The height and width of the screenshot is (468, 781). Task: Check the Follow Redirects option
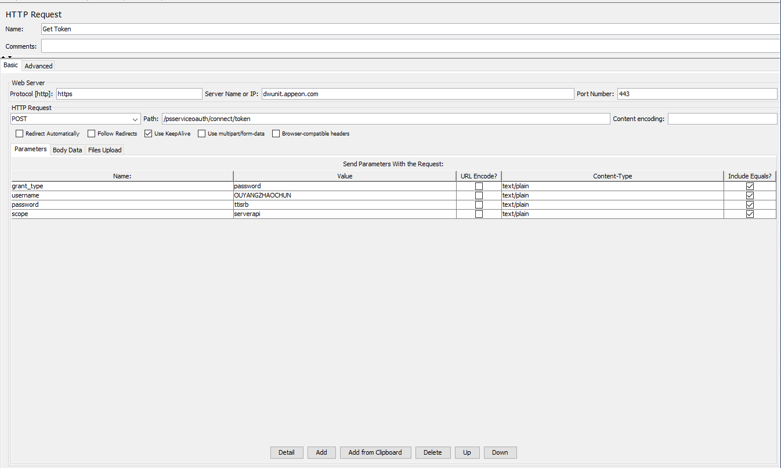pyautogui.click(x=92, y=134)
